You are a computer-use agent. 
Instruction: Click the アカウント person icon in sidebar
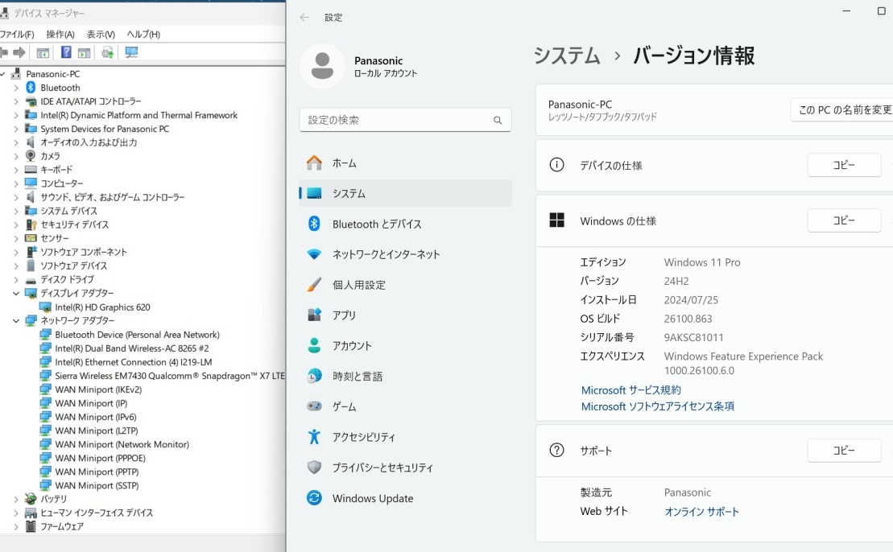click(x=314, y=345)
